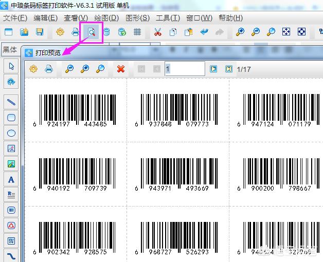Click the plain magnifier in main toolbar
This screenshot has width=323, height=262.
[271, 32]
